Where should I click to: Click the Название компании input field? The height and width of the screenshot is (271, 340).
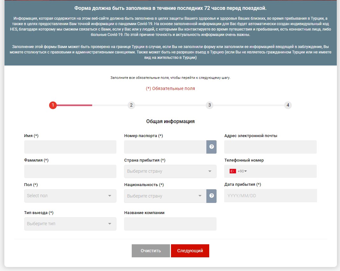pos(170,224)
